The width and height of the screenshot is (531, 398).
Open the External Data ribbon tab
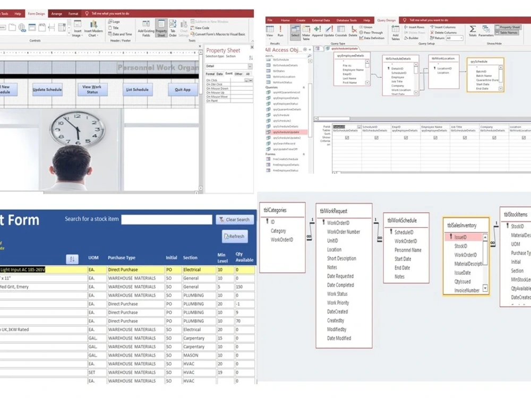(320, 20)
